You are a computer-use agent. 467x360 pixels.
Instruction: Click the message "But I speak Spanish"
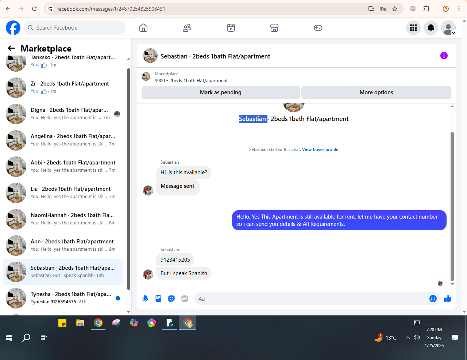[x=184, y=273]
